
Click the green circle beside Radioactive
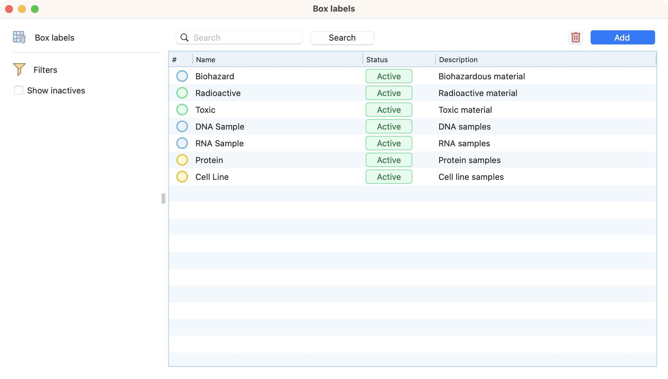pos(182,93)
